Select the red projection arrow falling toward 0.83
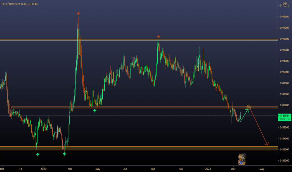 (x=259, y=127)
